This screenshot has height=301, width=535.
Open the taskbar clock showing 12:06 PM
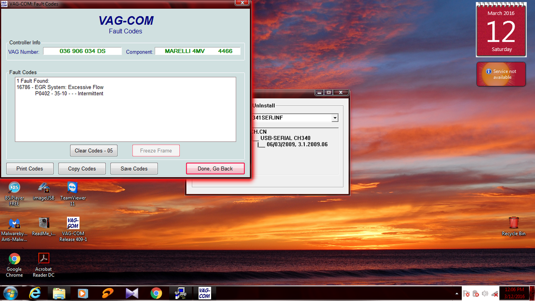514,293
